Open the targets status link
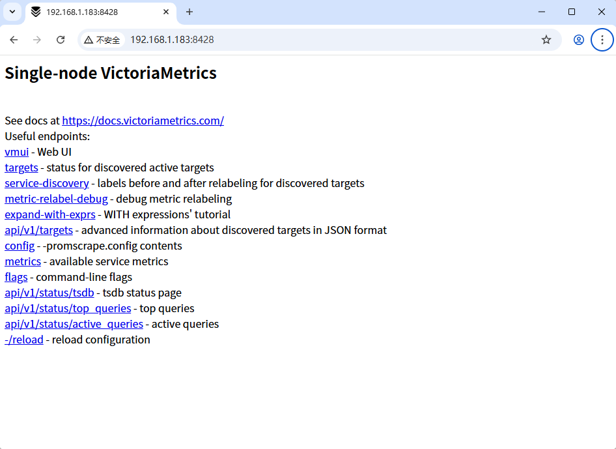The height and width of the screenshot is (449, 616). click(x=21, y=168)
